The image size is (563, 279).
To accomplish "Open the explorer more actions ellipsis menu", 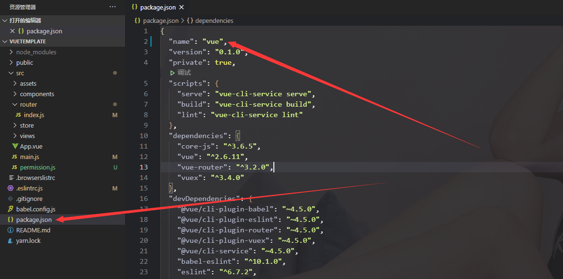I will pyautogui.click(x=113, y=7).
